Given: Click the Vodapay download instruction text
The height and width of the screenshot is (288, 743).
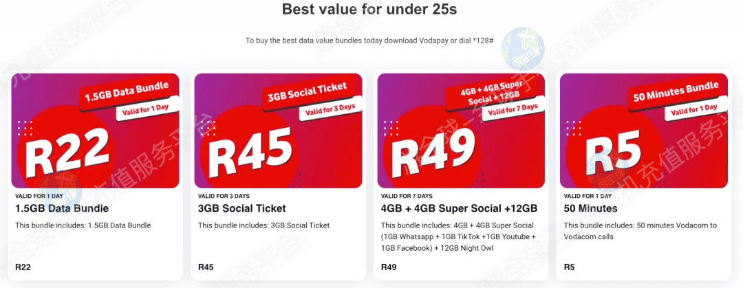Looking at the screenshot, I should tap(369, 41).
